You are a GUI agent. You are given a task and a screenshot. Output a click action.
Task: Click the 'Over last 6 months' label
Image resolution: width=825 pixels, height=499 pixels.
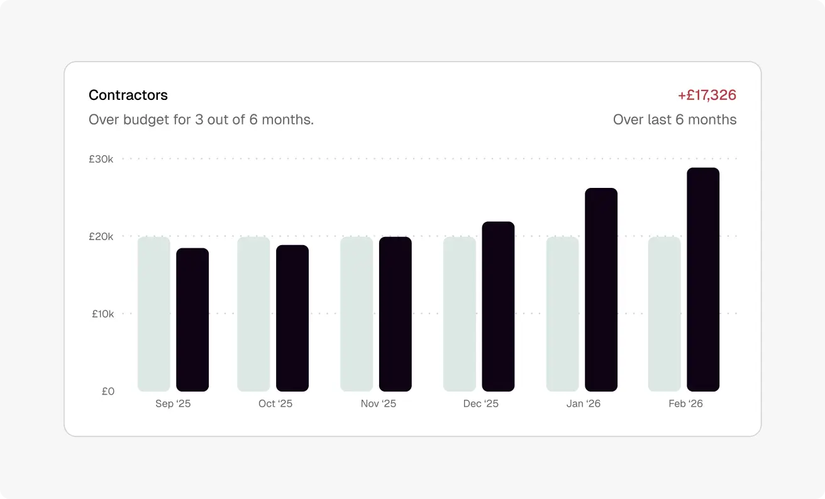[675, 119]
